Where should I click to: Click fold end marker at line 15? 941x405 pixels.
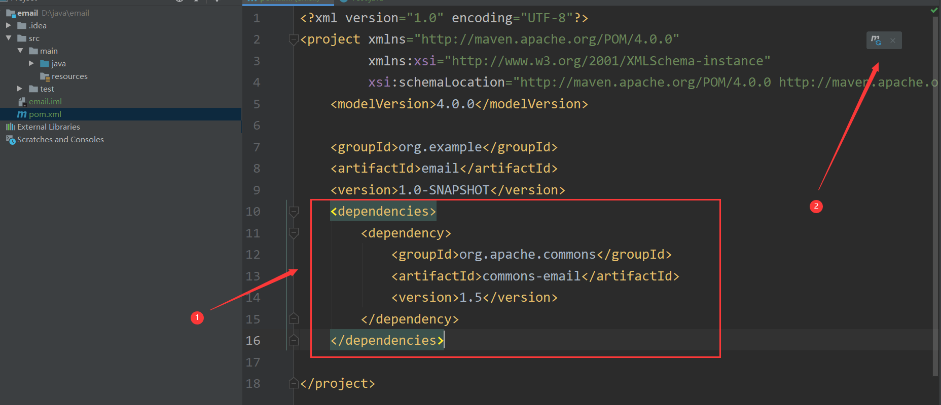tap(294, 319)
